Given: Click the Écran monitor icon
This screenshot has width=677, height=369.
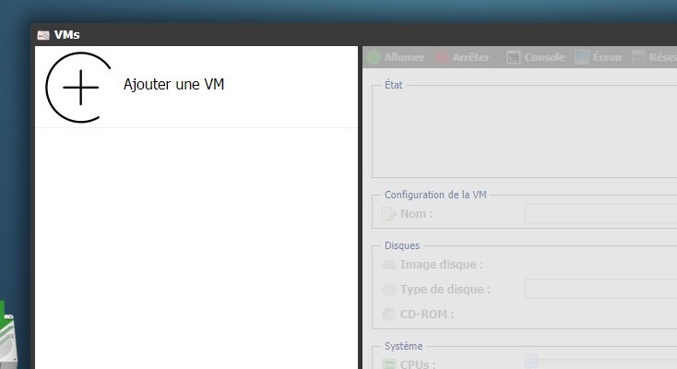Looking at the screenshot, I should [x=582, y=57].
